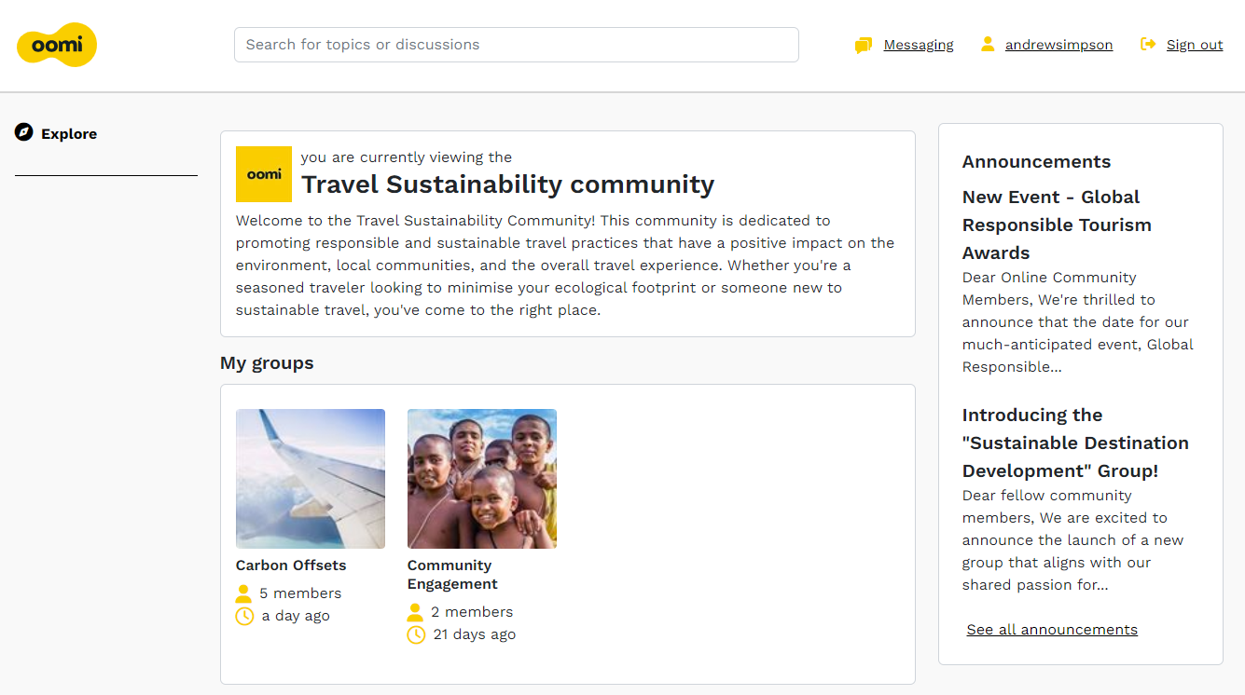Click the user profile icon beside andrewsimpson

click(988, 44)
